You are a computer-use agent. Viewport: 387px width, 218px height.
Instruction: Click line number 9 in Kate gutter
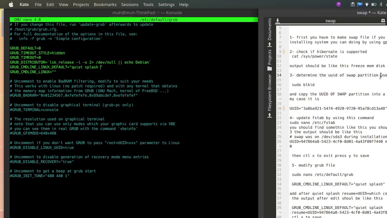coord(280,52)
